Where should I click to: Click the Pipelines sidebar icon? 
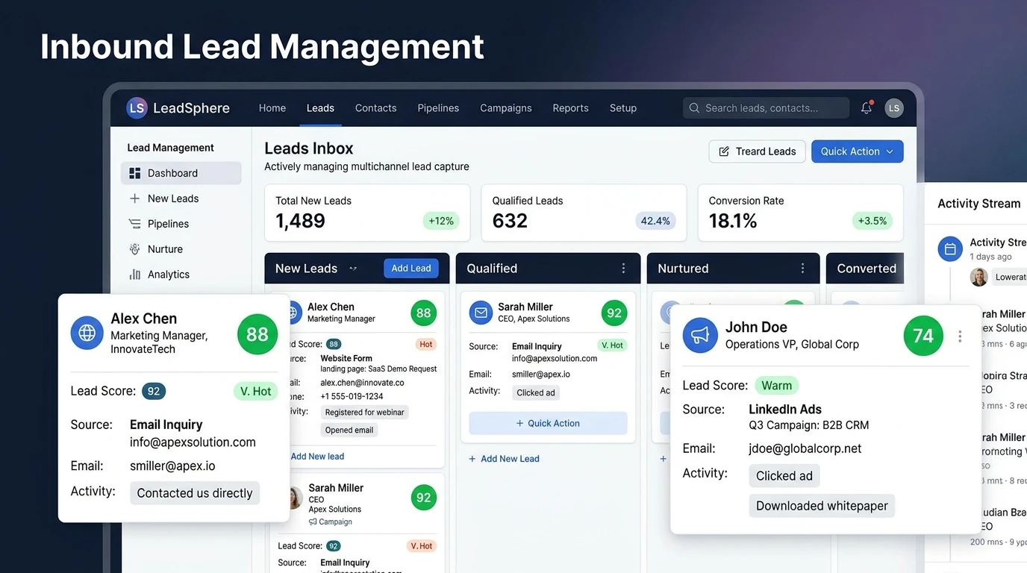135,224
